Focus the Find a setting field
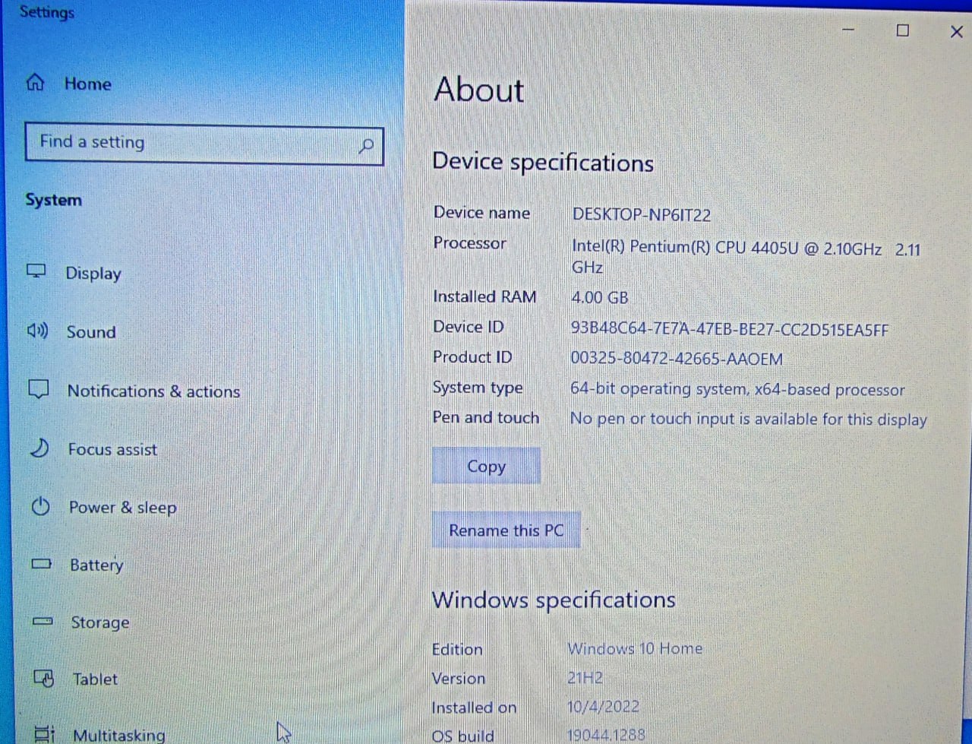The height and width of the screenshot is (744, 972). point(204,144)
